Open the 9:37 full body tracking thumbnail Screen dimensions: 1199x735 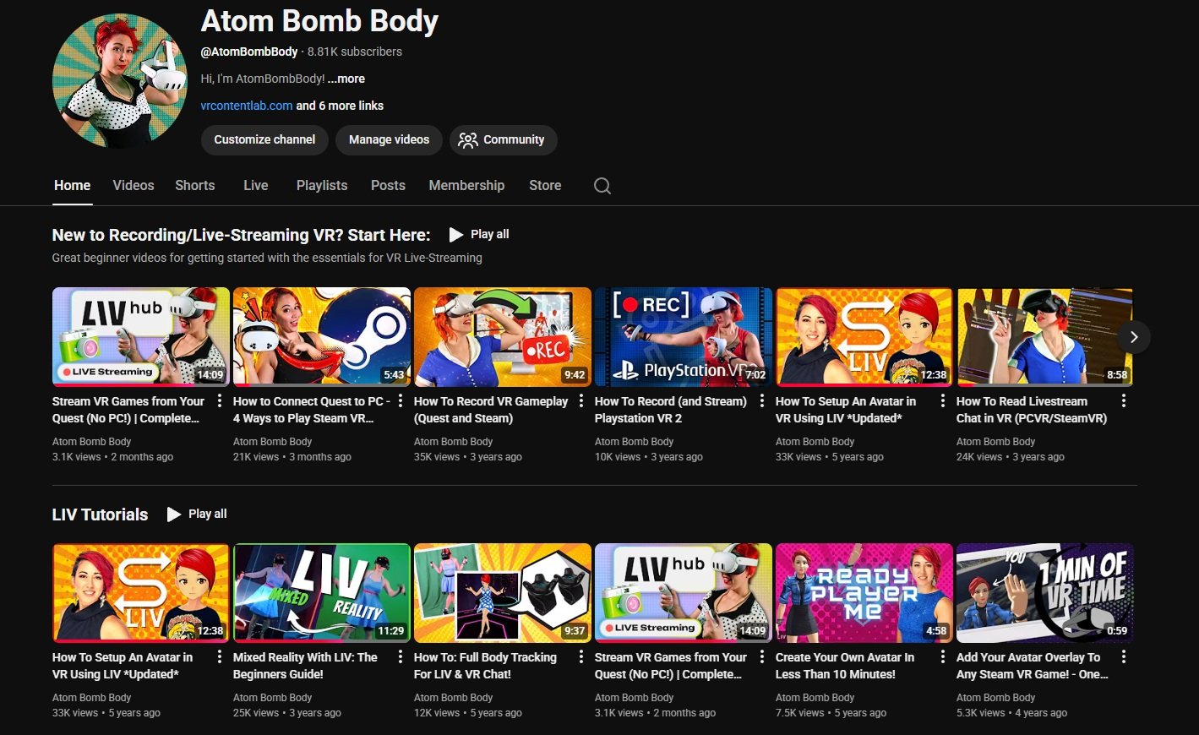503,593
